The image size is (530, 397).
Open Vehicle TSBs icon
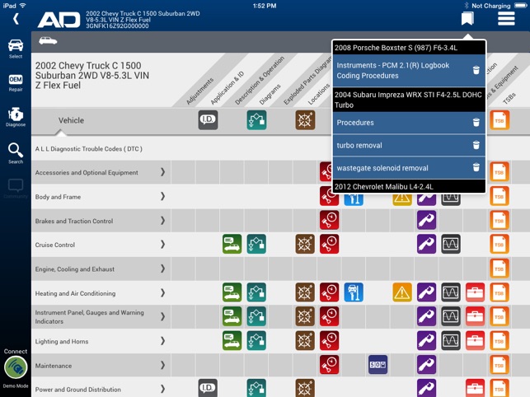click(500, 120)
